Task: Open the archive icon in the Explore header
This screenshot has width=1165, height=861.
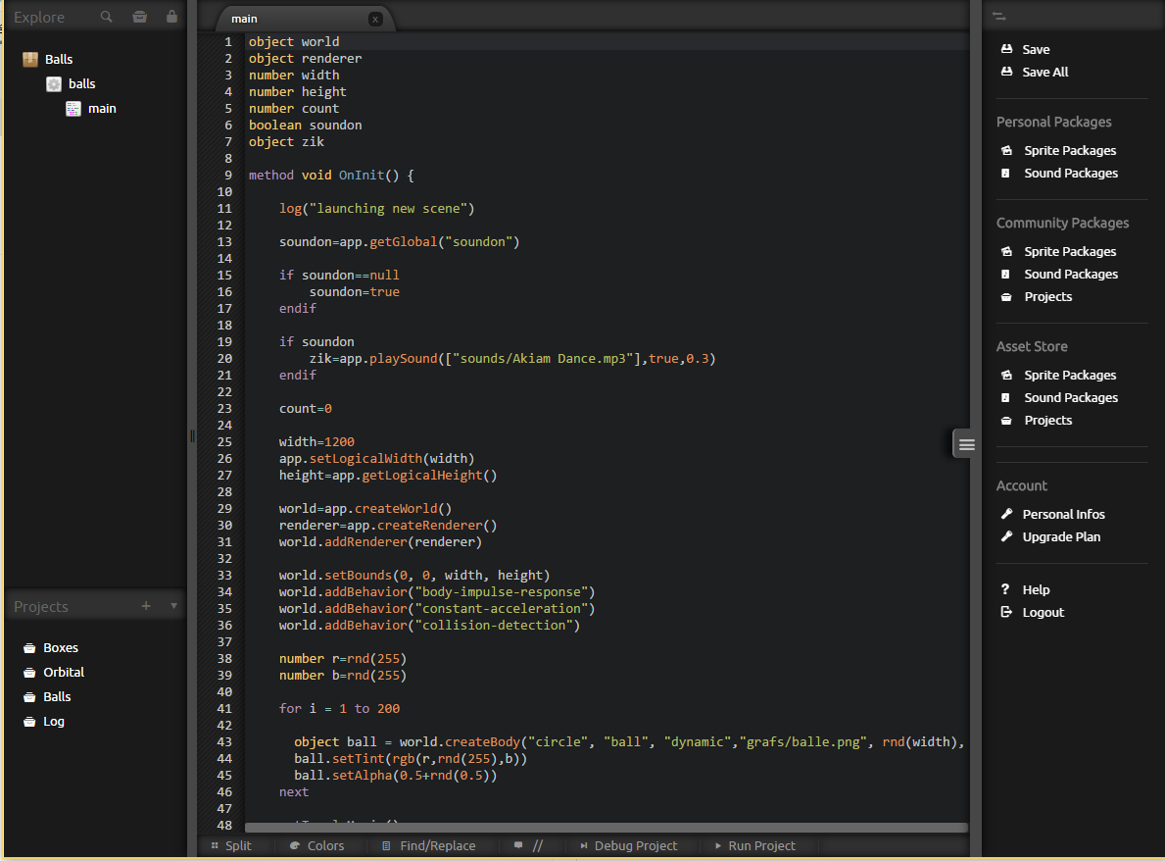Action: pos(139,17)
